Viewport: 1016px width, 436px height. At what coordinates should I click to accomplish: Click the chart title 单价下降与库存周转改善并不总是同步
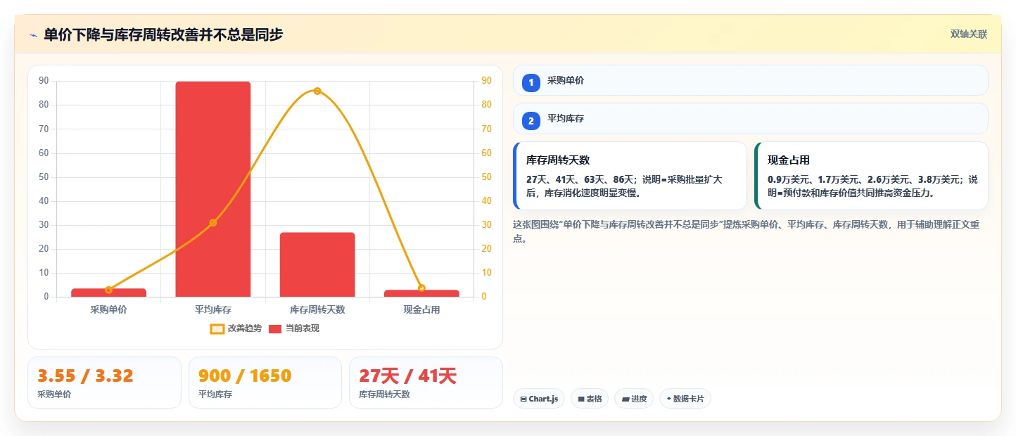pos(163,34)
